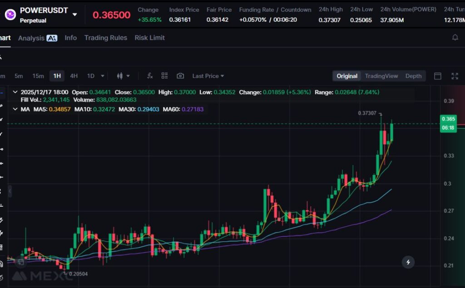Take a chart snapshot with camera icon
Screen dimensions: 465x288
tap(180, 76)
